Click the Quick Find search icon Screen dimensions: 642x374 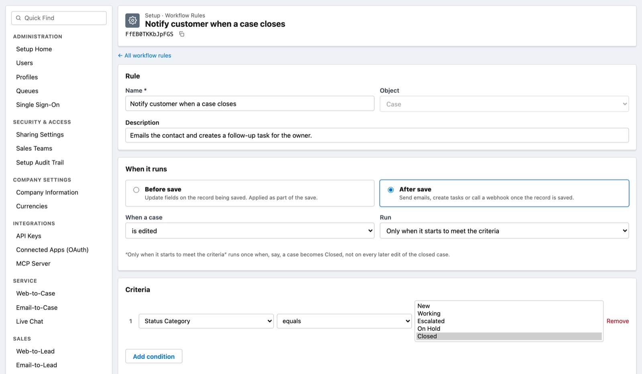coord(18,18)
